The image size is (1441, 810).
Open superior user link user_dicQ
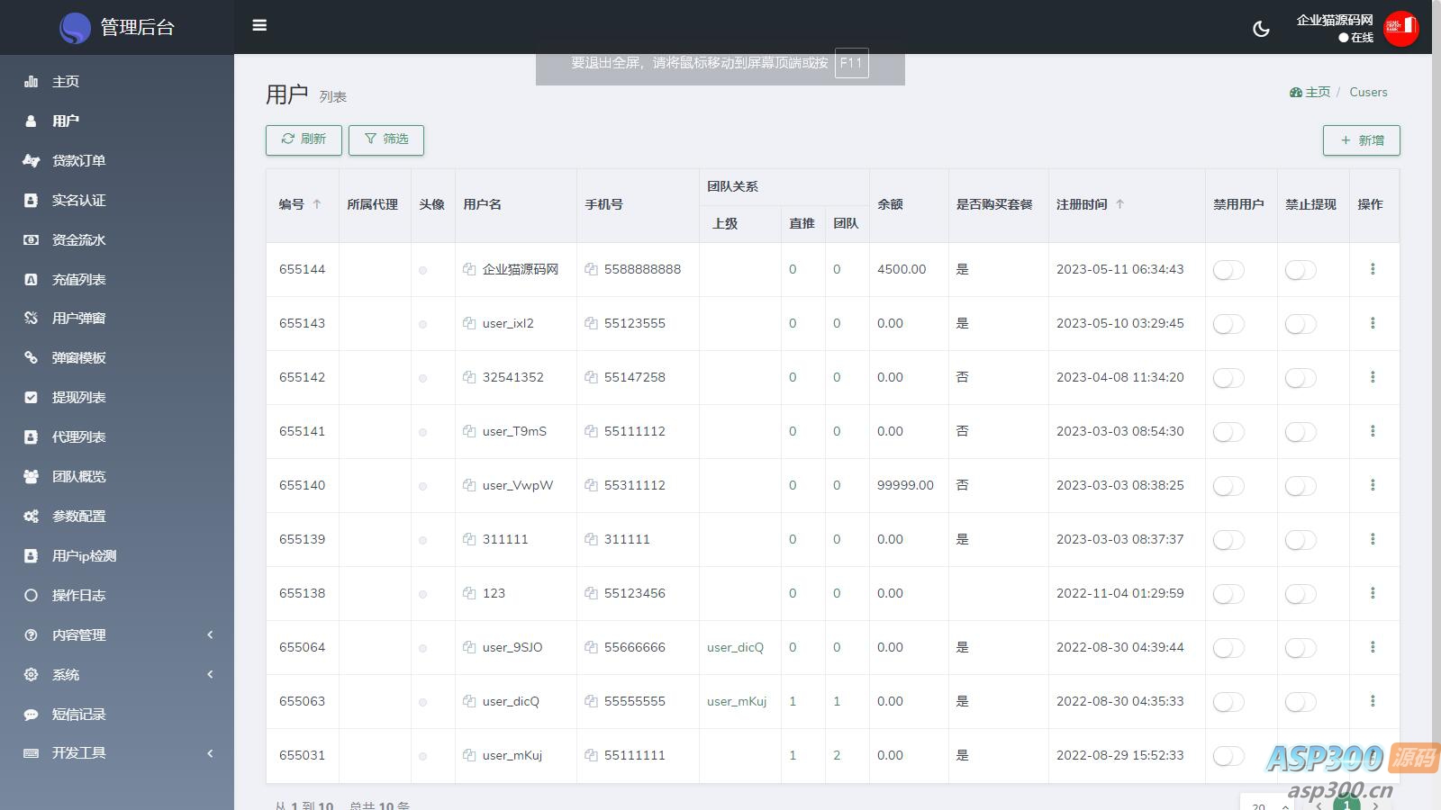click(735, 647)
